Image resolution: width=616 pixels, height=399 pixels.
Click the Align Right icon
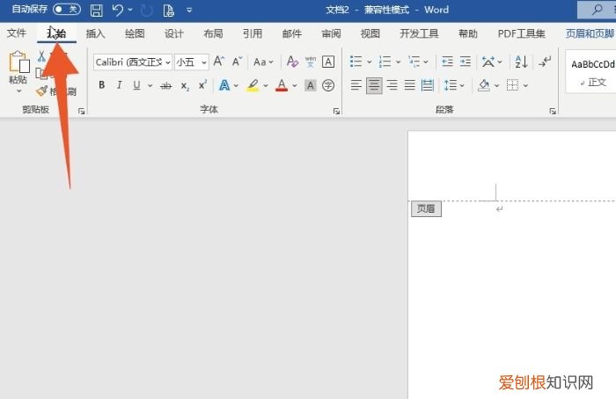coord(392,85)
